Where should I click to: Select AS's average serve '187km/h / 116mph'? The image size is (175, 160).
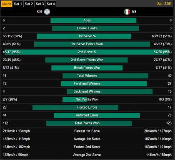coord(158,139)
